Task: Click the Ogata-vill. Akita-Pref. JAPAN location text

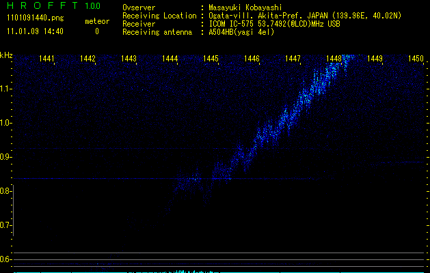Action: click(305, 16)
